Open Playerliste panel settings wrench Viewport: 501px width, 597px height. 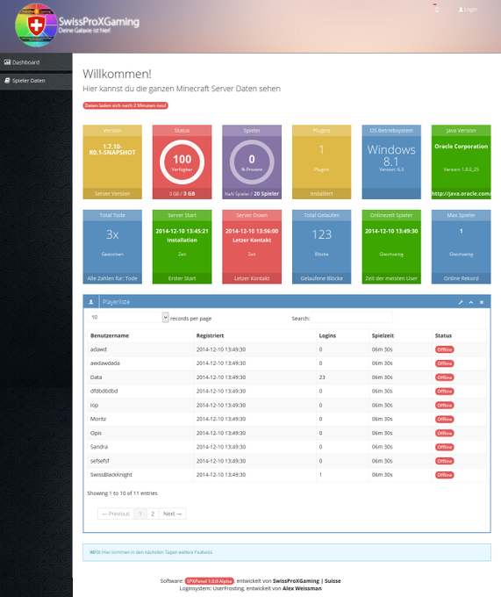461,302
